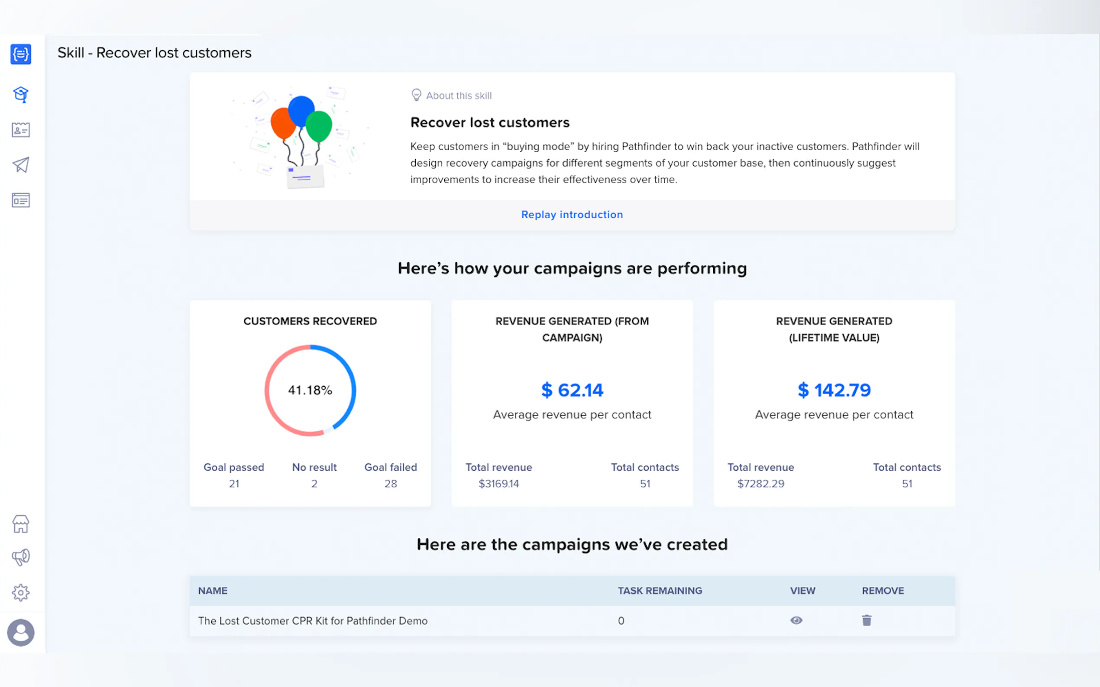
Task: Click the NAME column header
Action: (212, 591)
